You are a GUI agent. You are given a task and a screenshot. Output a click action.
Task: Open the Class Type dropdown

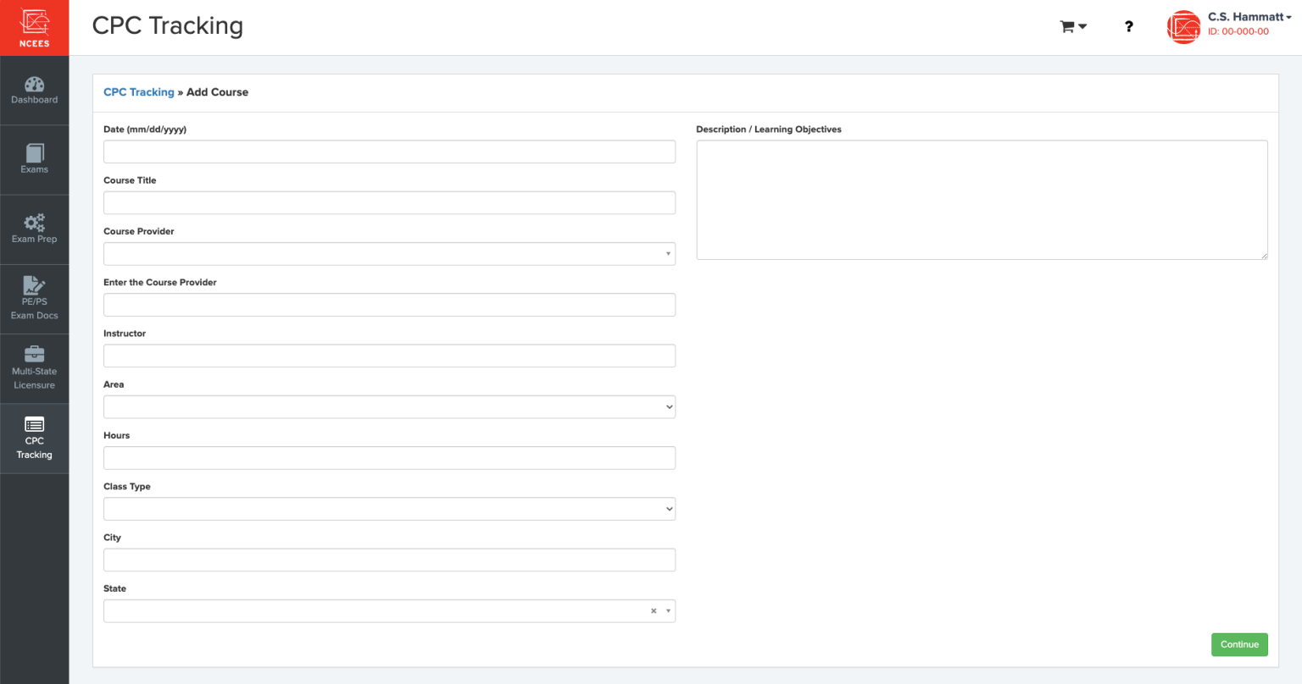coord(389,509)
